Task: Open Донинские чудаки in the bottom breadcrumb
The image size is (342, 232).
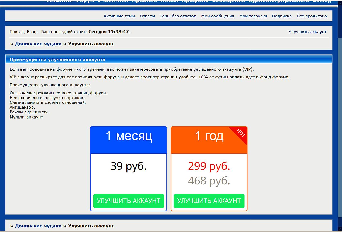Action: (x=38, y=226)
